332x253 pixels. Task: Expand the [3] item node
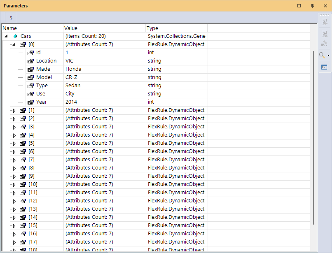click(14, 127)
